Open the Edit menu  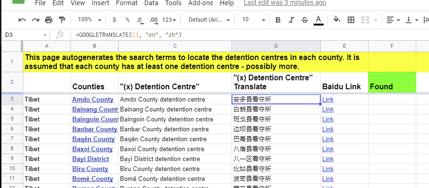58,3
